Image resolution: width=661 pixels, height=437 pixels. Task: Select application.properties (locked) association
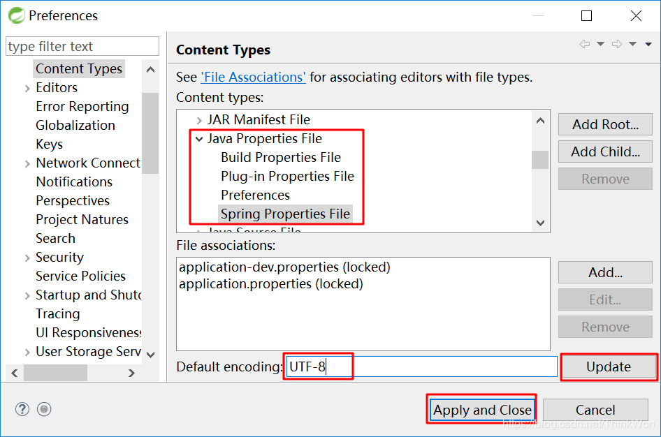pyautogui.click(x=271, y=283)
